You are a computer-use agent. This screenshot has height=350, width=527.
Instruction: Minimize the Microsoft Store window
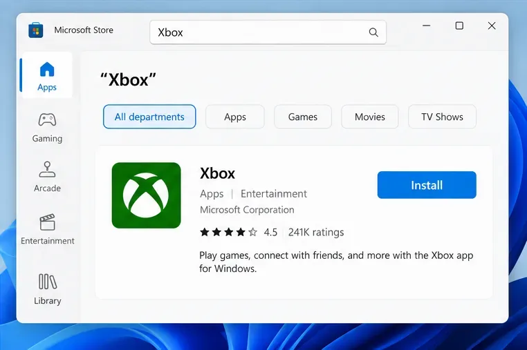pyautogui.click(x=426, y=26)
